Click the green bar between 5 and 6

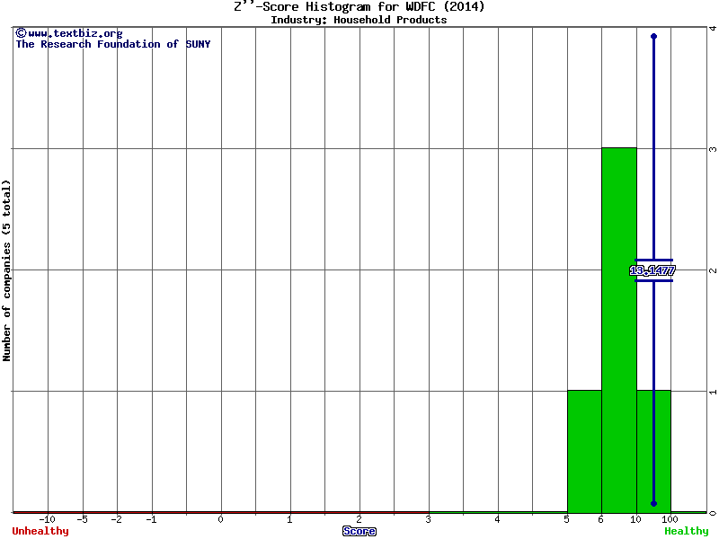[x=585, y=452]
